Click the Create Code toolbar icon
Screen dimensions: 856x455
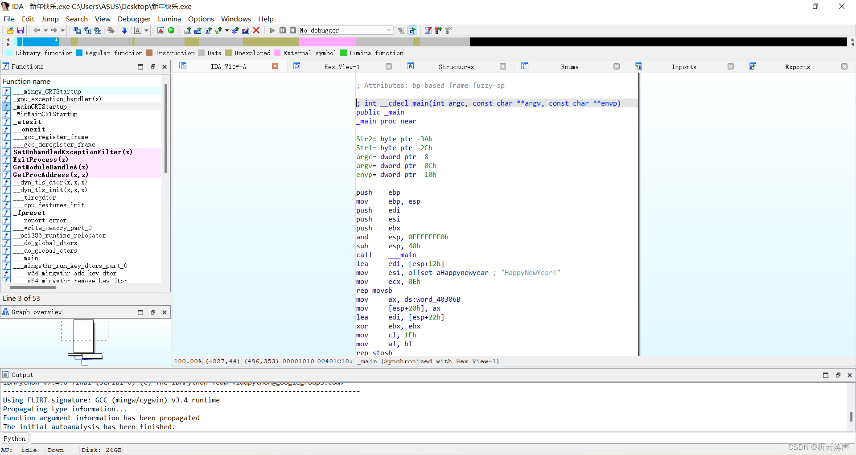187,30
